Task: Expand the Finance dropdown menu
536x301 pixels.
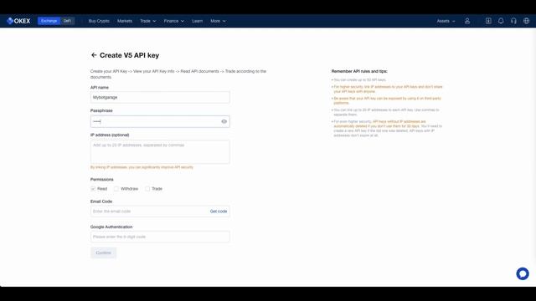Action: [x=173, y=21]
